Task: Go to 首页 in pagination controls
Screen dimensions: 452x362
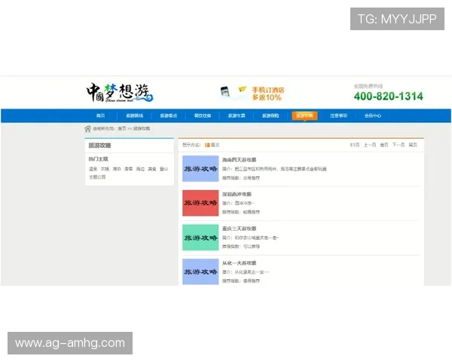Action: (x=384, y=145)
